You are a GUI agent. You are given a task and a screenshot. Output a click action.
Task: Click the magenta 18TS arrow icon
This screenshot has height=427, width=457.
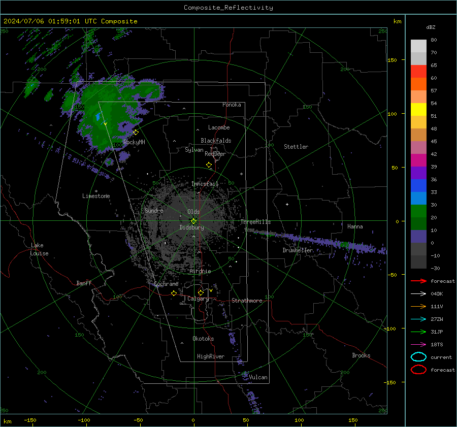(x=418, y=345)
